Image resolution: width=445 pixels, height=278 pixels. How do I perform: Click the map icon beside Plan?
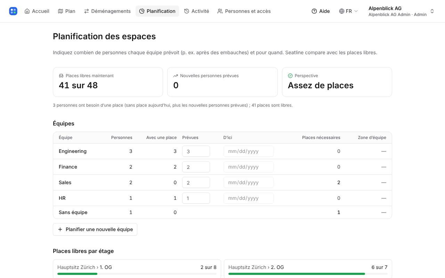(60, 11)
